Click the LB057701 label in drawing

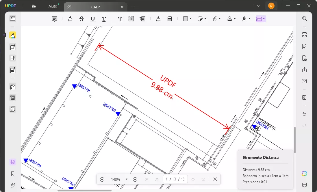tap(84, 88)
